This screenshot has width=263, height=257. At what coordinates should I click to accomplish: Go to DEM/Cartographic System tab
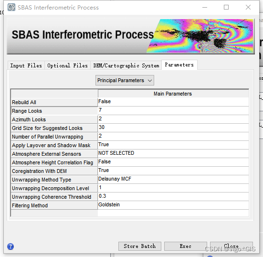coord(126,65)
